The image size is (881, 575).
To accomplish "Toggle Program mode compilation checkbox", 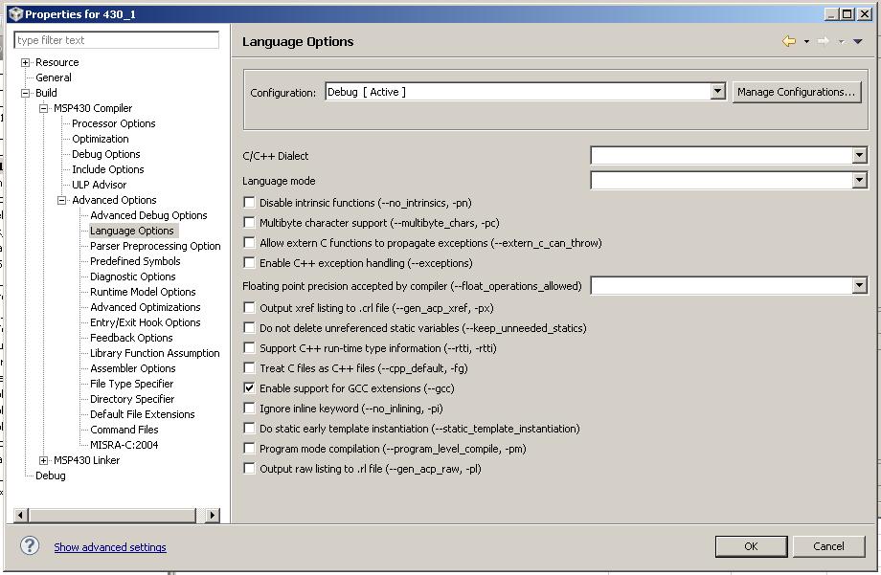I will tap(249, 449).
